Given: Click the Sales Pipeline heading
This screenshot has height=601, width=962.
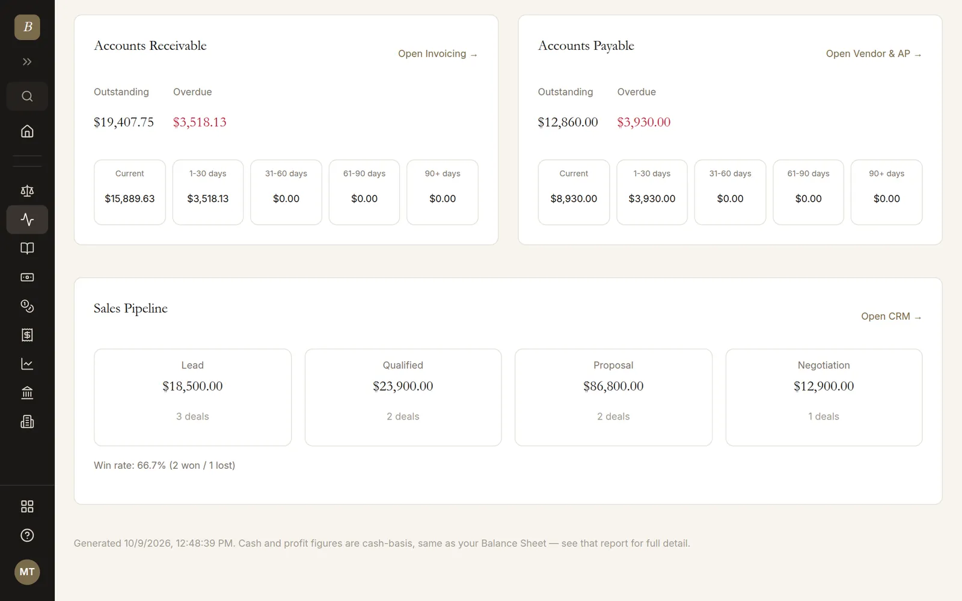Looking at the screenshot, I should coord(130,308).
